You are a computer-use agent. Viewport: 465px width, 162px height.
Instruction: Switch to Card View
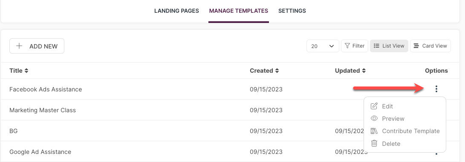[430, 46]
